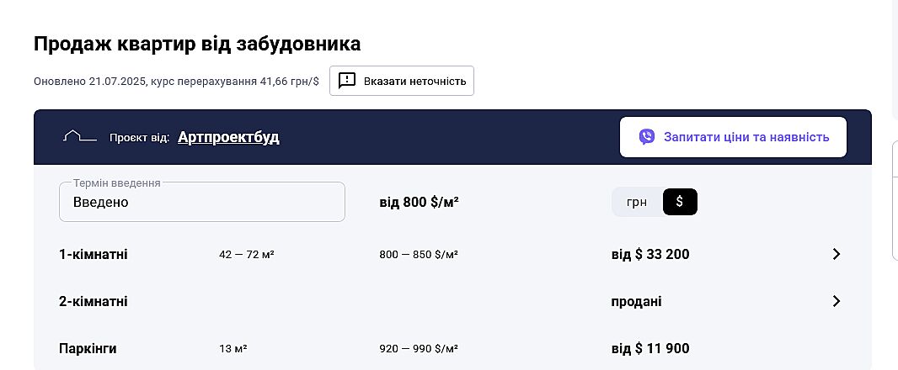The height and width of the screenshot is (370, 898).
Task: Click the Продаж квартир від забудовника heading
Action: tap(197, 44)
